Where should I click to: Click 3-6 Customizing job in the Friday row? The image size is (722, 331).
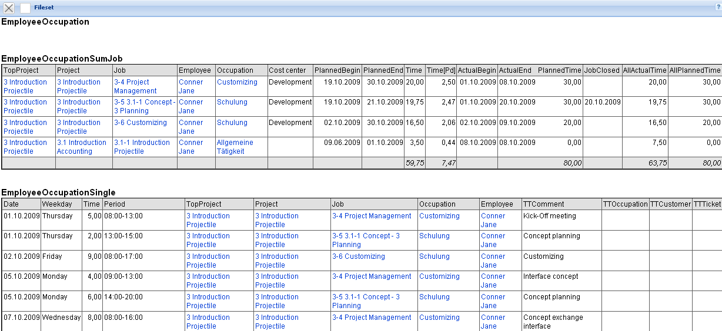click(x=358, y=256)
